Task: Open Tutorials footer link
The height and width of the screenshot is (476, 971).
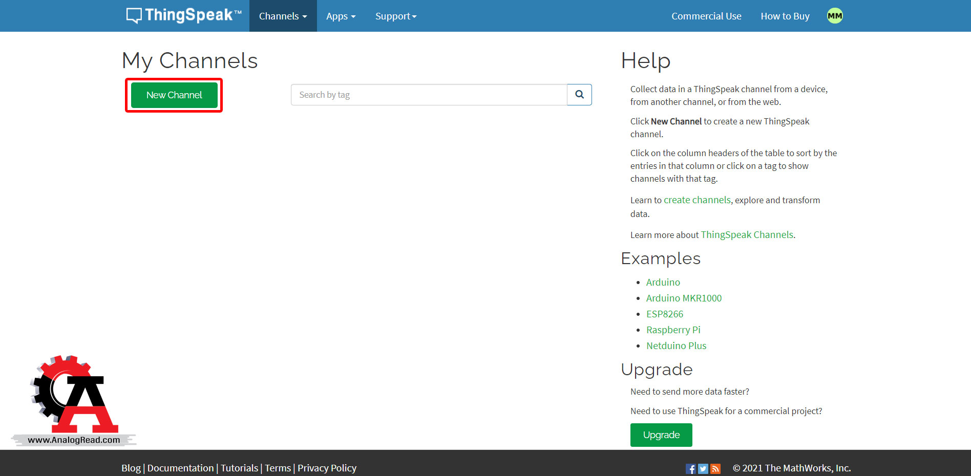Action: tap(239, 468)
